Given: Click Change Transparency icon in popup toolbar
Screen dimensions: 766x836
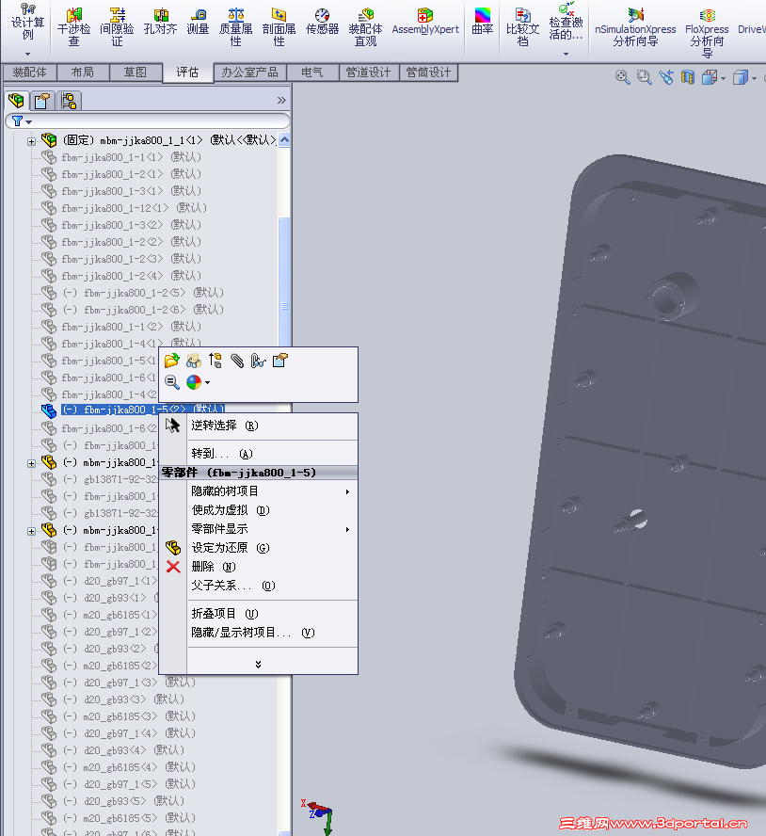Looking at the screenshot, I should [x=215, y=361].
